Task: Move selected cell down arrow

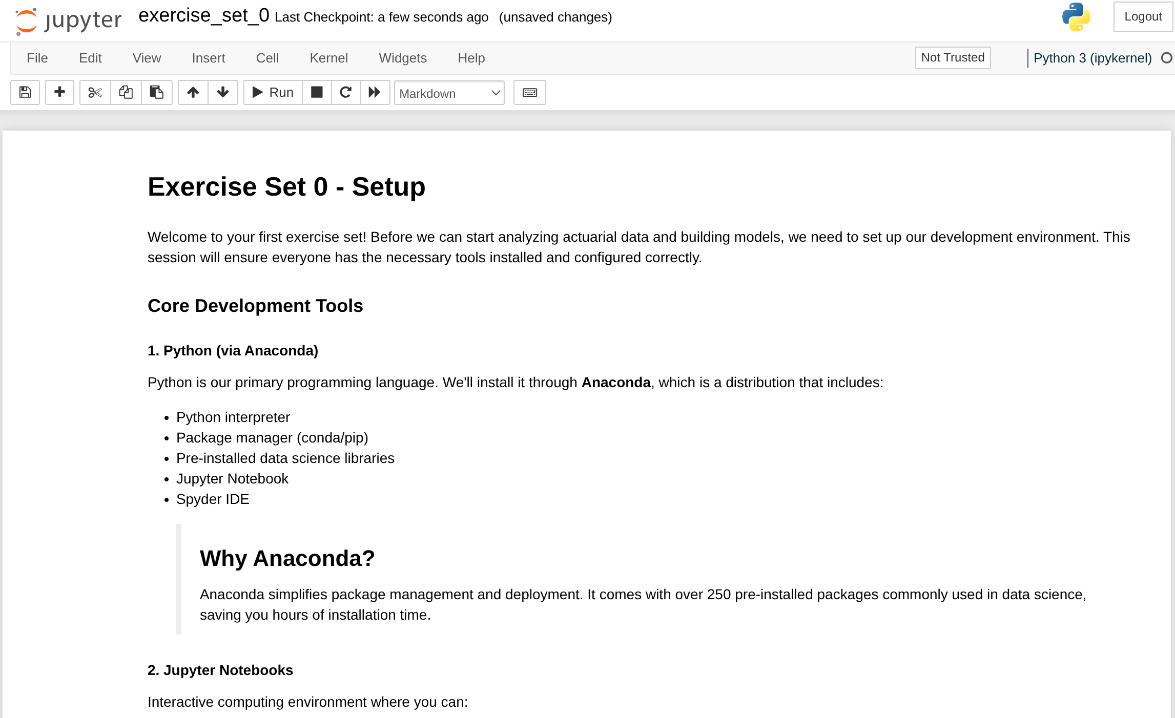Action: tap(222, 92)
